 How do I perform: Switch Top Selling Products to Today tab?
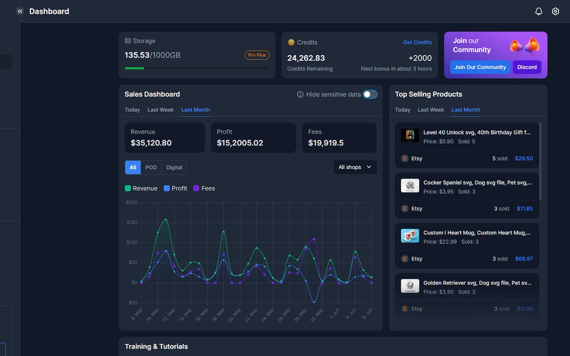[402, 110]
